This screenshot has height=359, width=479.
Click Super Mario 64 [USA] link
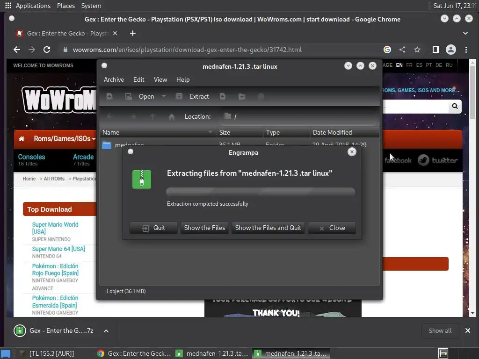point(58,249)
